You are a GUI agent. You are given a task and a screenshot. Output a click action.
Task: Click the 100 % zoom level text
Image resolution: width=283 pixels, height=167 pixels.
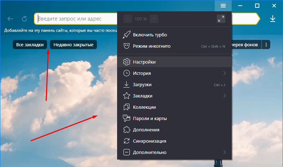(x=140, y=19)
